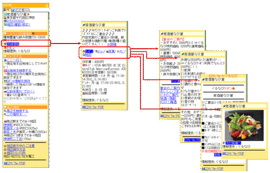Open the 地図操作方法 link
The height and width of the screenshot is (173, 270).
(x=16, y=150)
